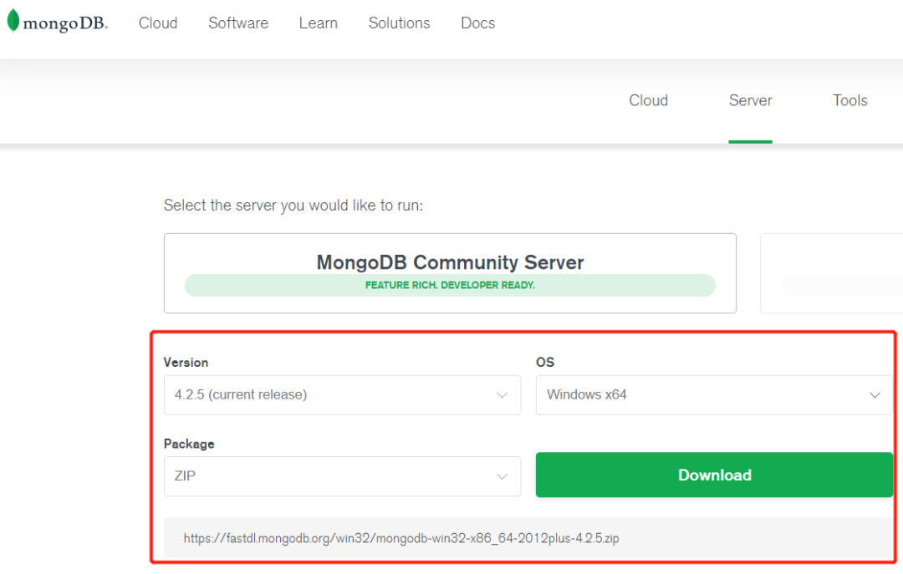This screenshot has height=574, width=903.
Task: Click the fastdl.mongodb.org download URL
Action: tap(401, 538)
